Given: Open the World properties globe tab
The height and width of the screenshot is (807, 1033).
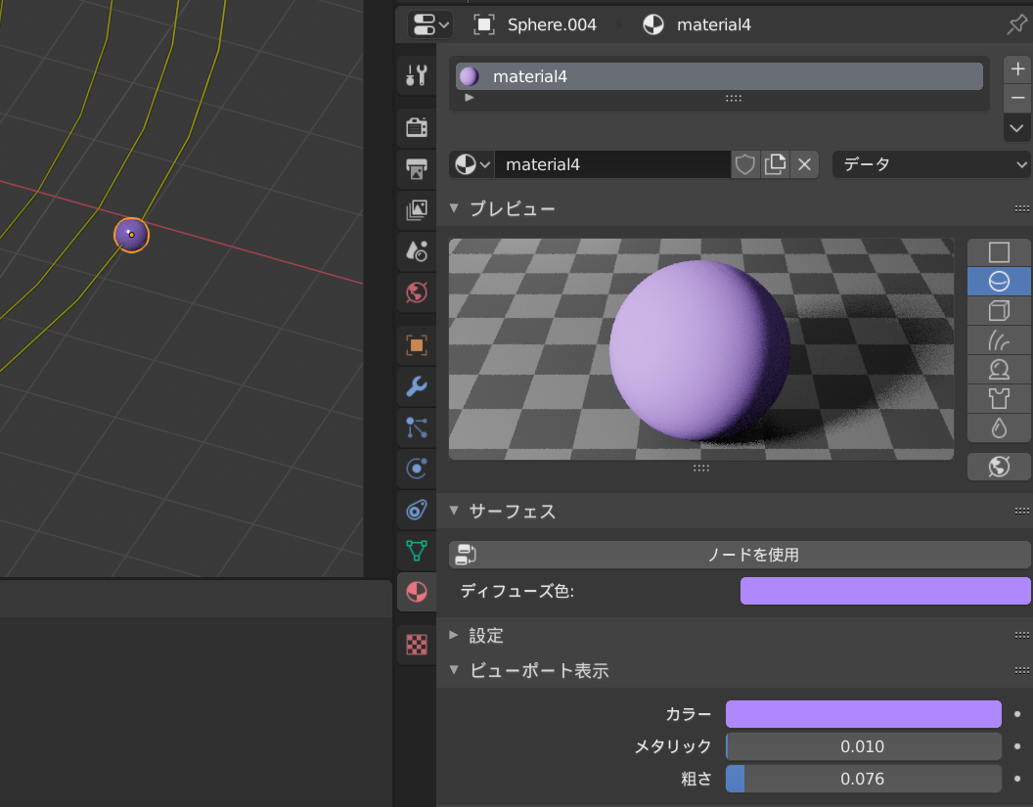Looking at the screenshot, I should [x=417, y=291].
